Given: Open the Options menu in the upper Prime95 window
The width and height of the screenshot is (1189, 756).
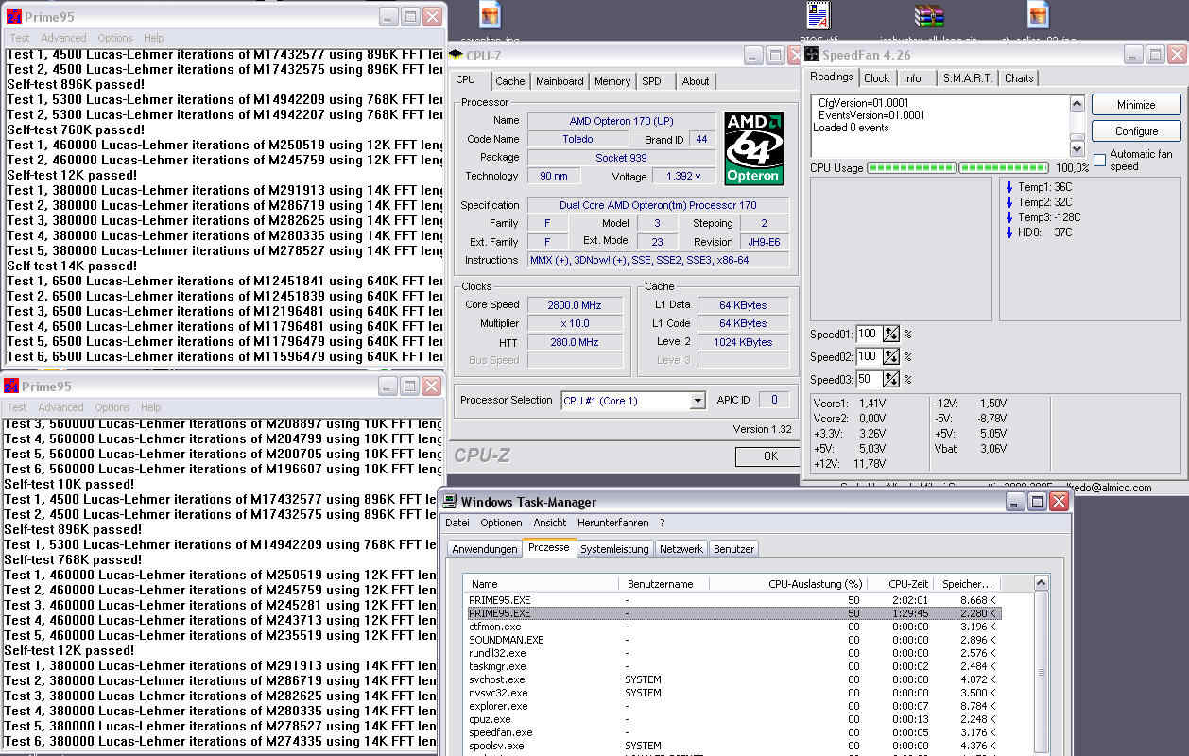Looking at the screenshot, I should tap(115, 38).
